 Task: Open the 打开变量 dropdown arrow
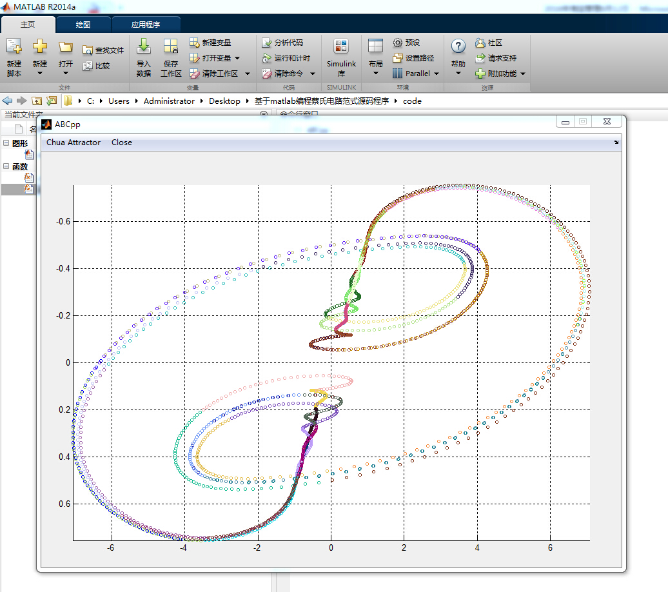click(x=237, y=58)
